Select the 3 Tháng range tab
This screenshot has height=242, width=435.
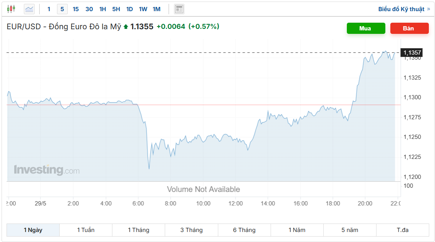(x=191, y=230)
